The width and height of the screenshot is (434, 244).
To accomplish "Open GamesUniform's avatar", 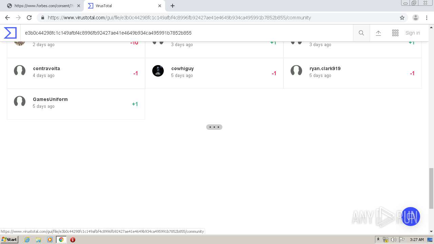I will pos(20,102).
